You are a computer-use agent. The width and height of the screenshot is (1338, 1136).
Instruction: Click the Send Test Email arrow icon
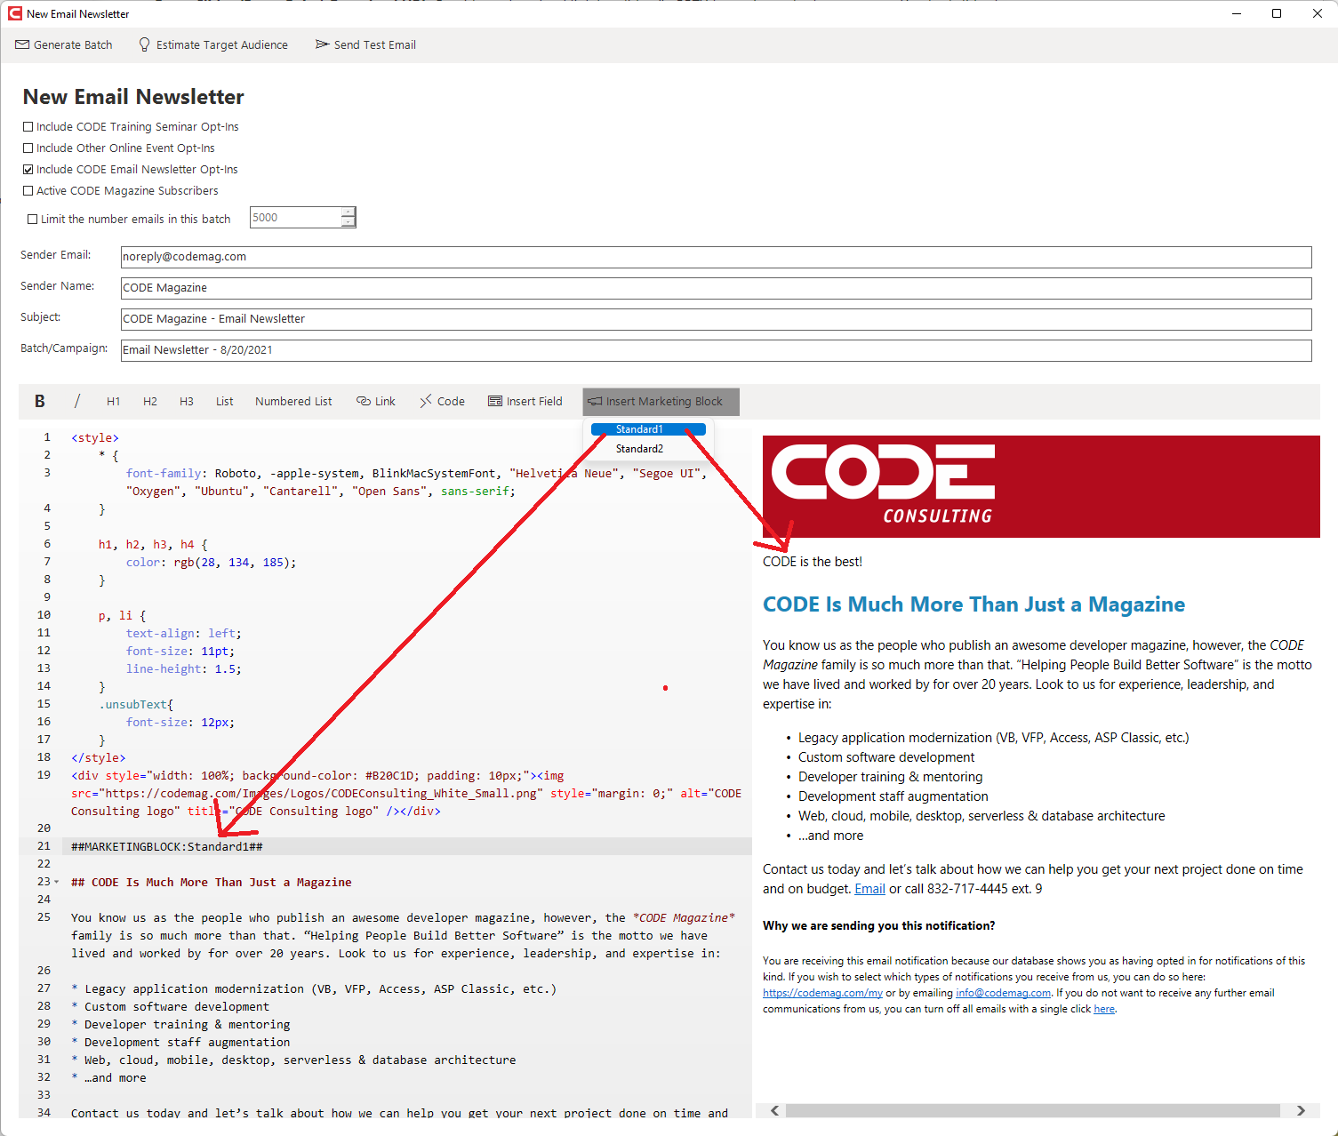click(322, 44)
